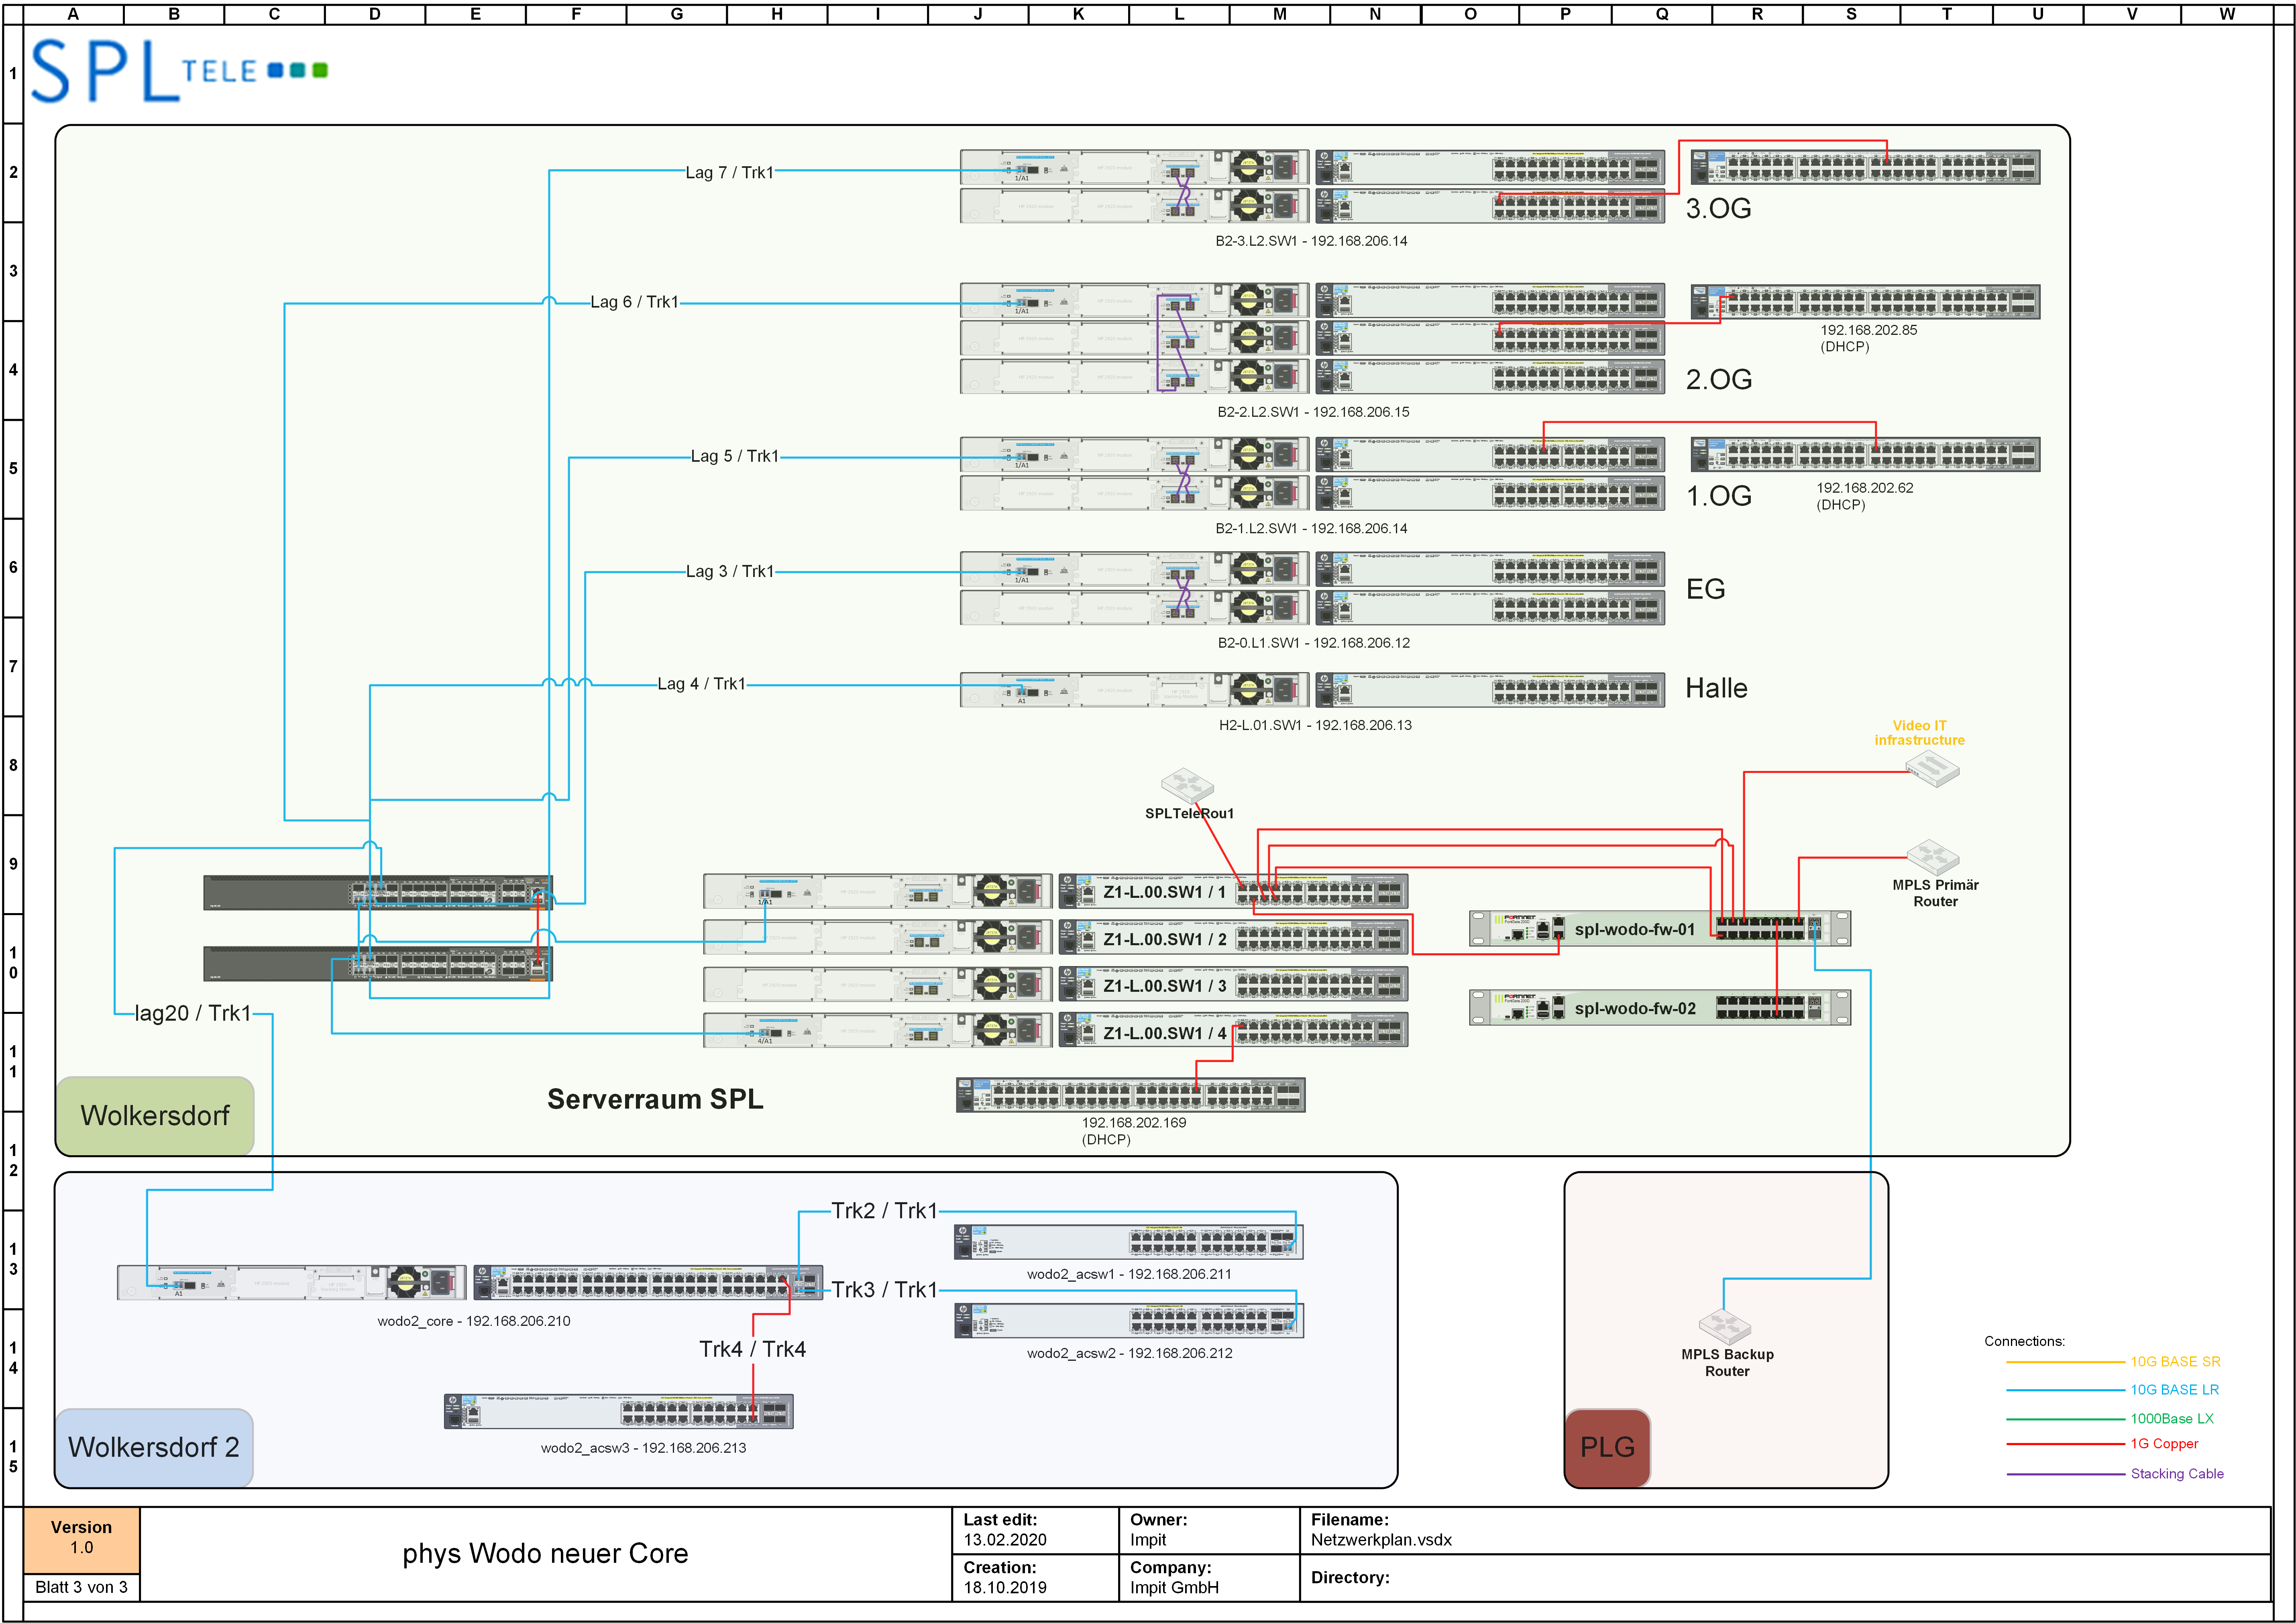Click the 2.OG floor label
Screen dimensions: 2296x1623
pyautogui.click(x=1719, y=379)
